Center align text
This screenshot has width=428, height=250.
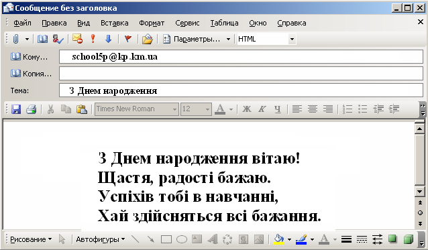(x=313, y=109)
